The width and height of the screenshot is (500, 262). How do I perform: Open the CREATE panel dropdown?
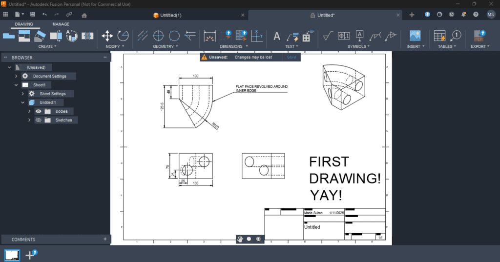(47, 47)
